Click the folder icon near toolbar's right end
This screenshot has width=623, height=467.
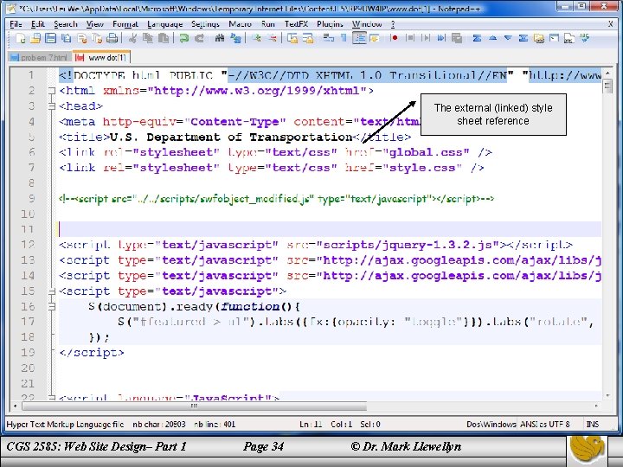tap(539, 39)
